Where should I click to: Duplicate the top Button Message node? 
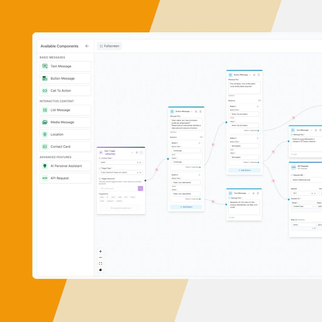click(x=254, y=75)
